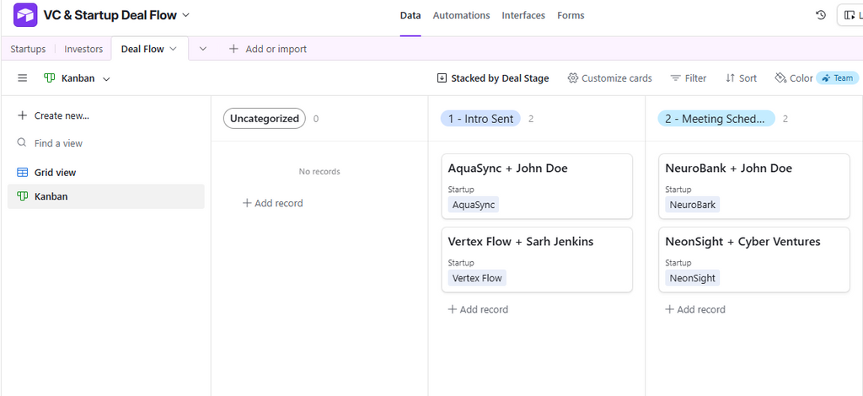Click the plus icon beside Create new
This screenshot has height=396, width=863.
click(22, 115)
